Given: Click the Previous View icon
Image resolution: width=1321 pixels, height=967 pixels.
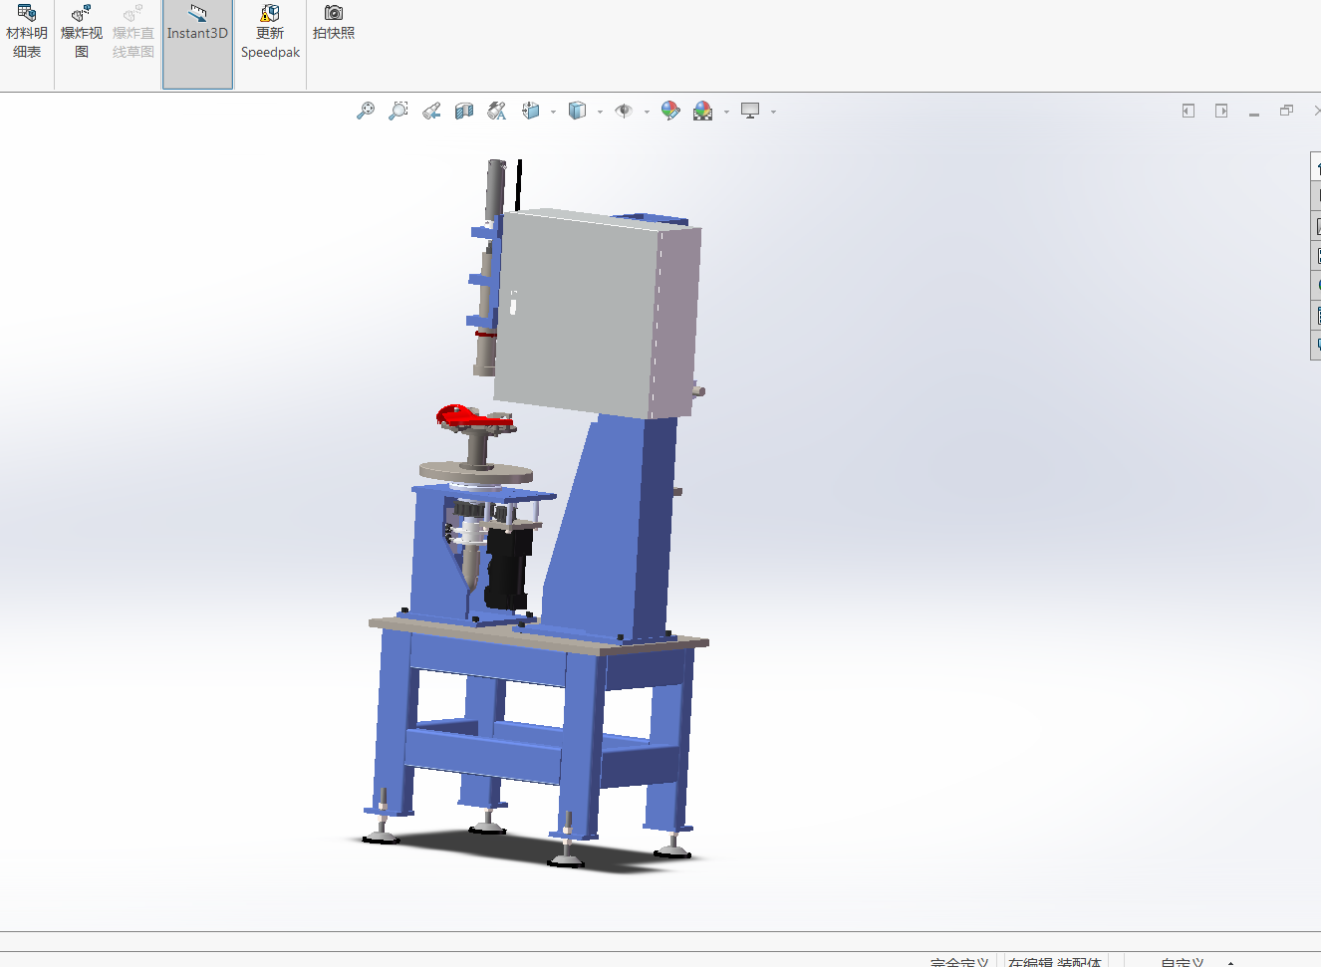Looking at the screenshot, I should pyautogui.click(x=431, y=111).
